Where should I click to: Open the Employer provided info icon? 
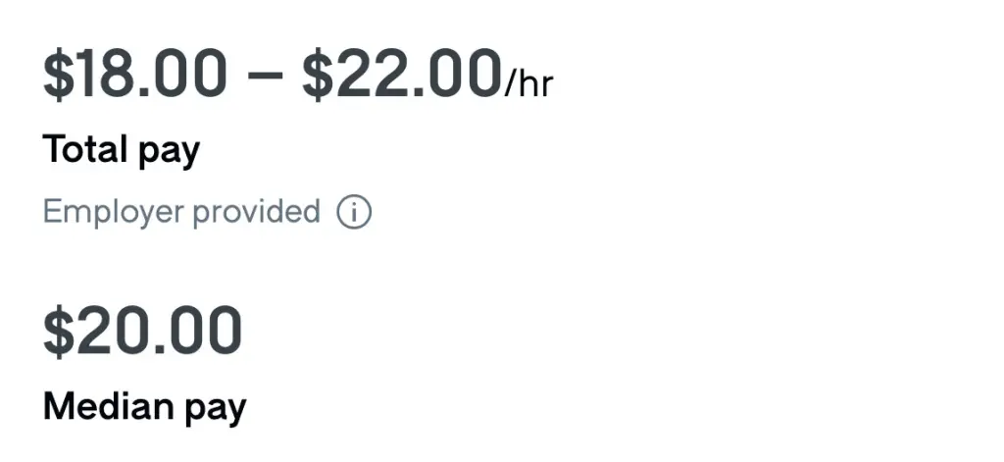point(354,213)
